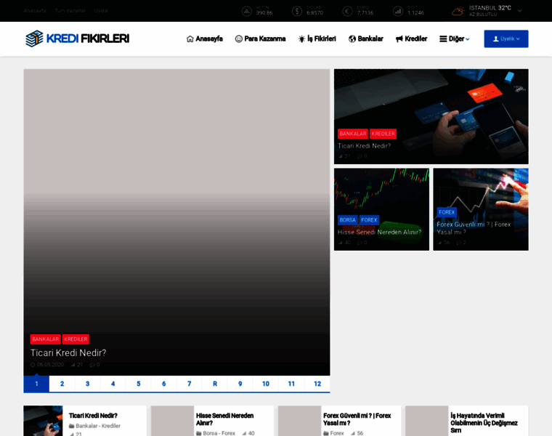Go to İş Fikirleri section
Viewport: 552px width, 436px height.
(x=317, y=39)
